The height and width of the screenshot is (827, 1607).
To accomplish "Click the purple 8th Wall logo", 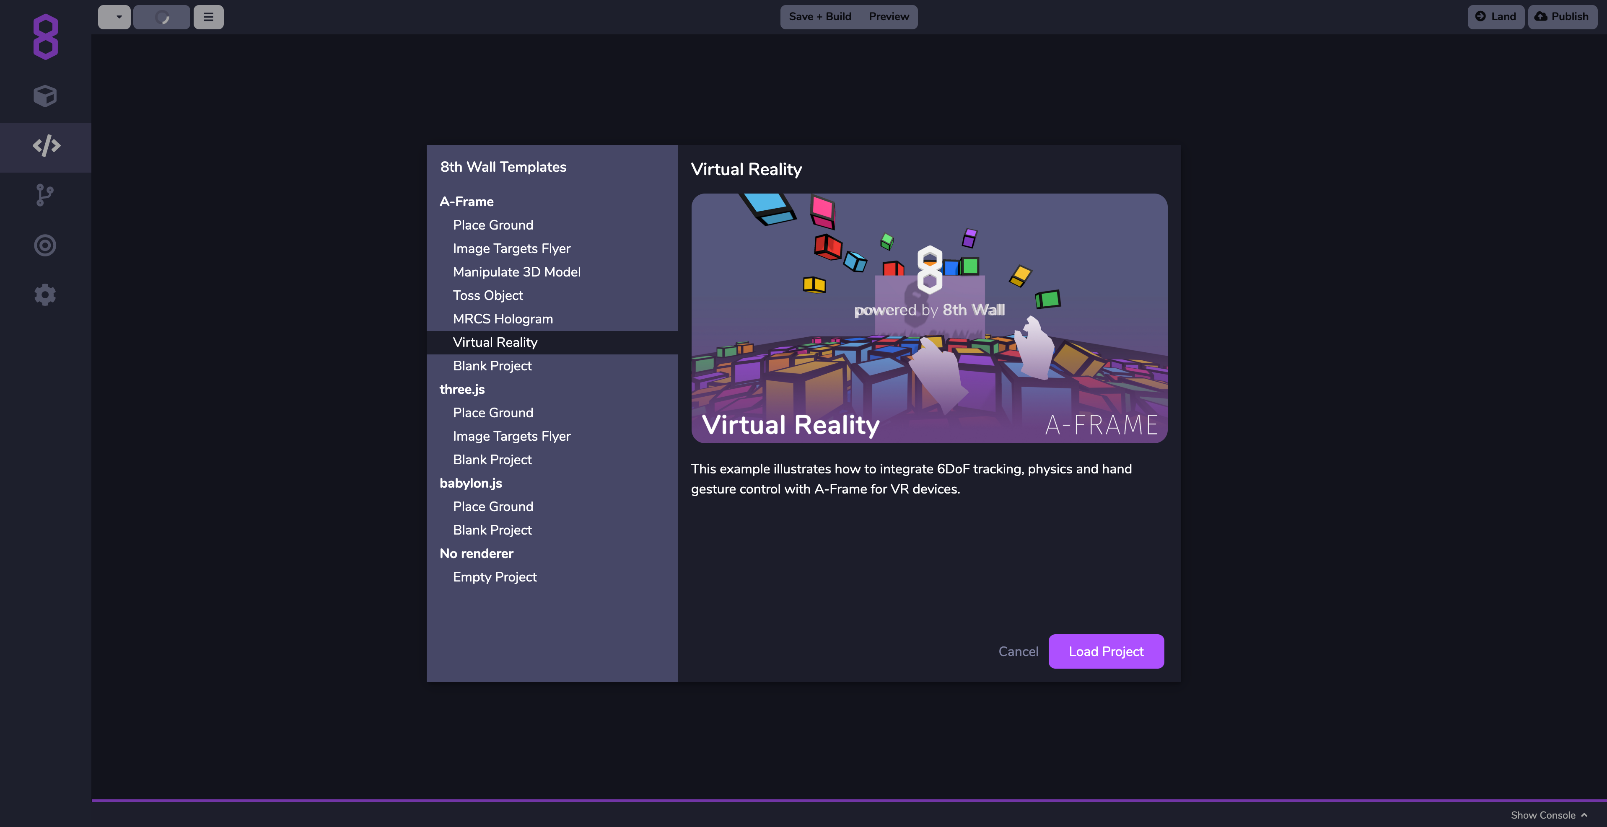I will (x=46, y=37).
